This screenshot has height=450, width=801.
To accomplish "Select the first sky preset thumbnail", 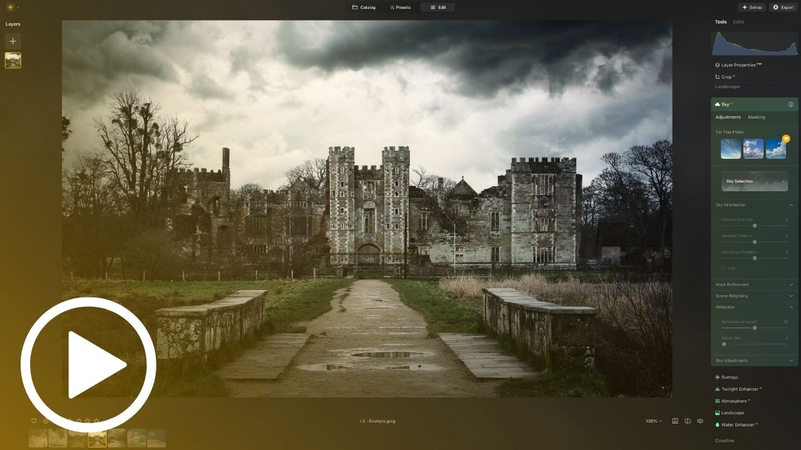I will [x=731, y=149].
